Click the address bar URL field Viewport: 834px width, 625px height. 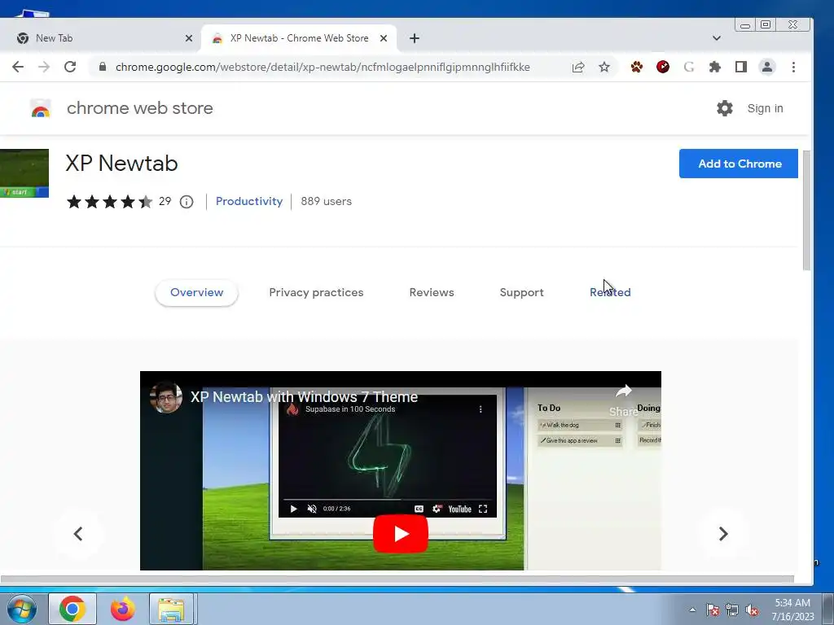click(x=323, y=67)
